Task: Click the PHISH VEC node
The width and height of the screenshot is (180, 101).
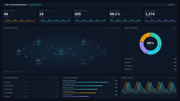Action: tap(38, 61)
